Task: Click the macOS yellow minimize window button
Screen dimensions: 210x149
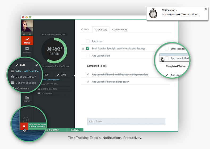Action: (27, 17)
